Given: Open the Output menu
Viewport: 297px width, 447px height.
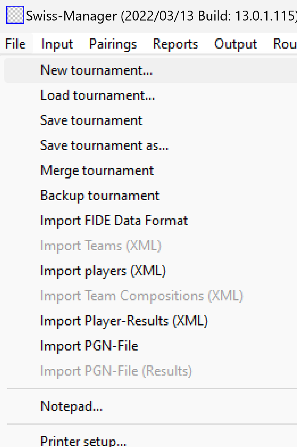Looking at the screenshot, I should (x=236, y=44).
